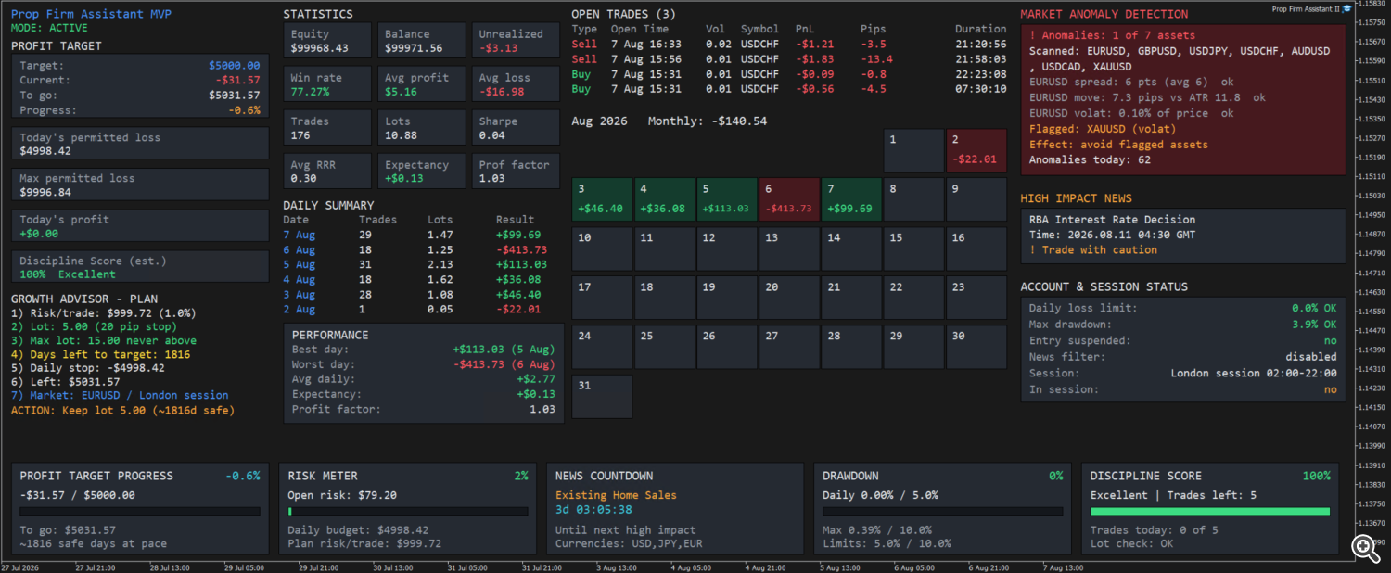This screenshot has height=573, width=1391.
Task: Click 'RBA Interest Rate Decision' news item
Action: click(1112, 220)
